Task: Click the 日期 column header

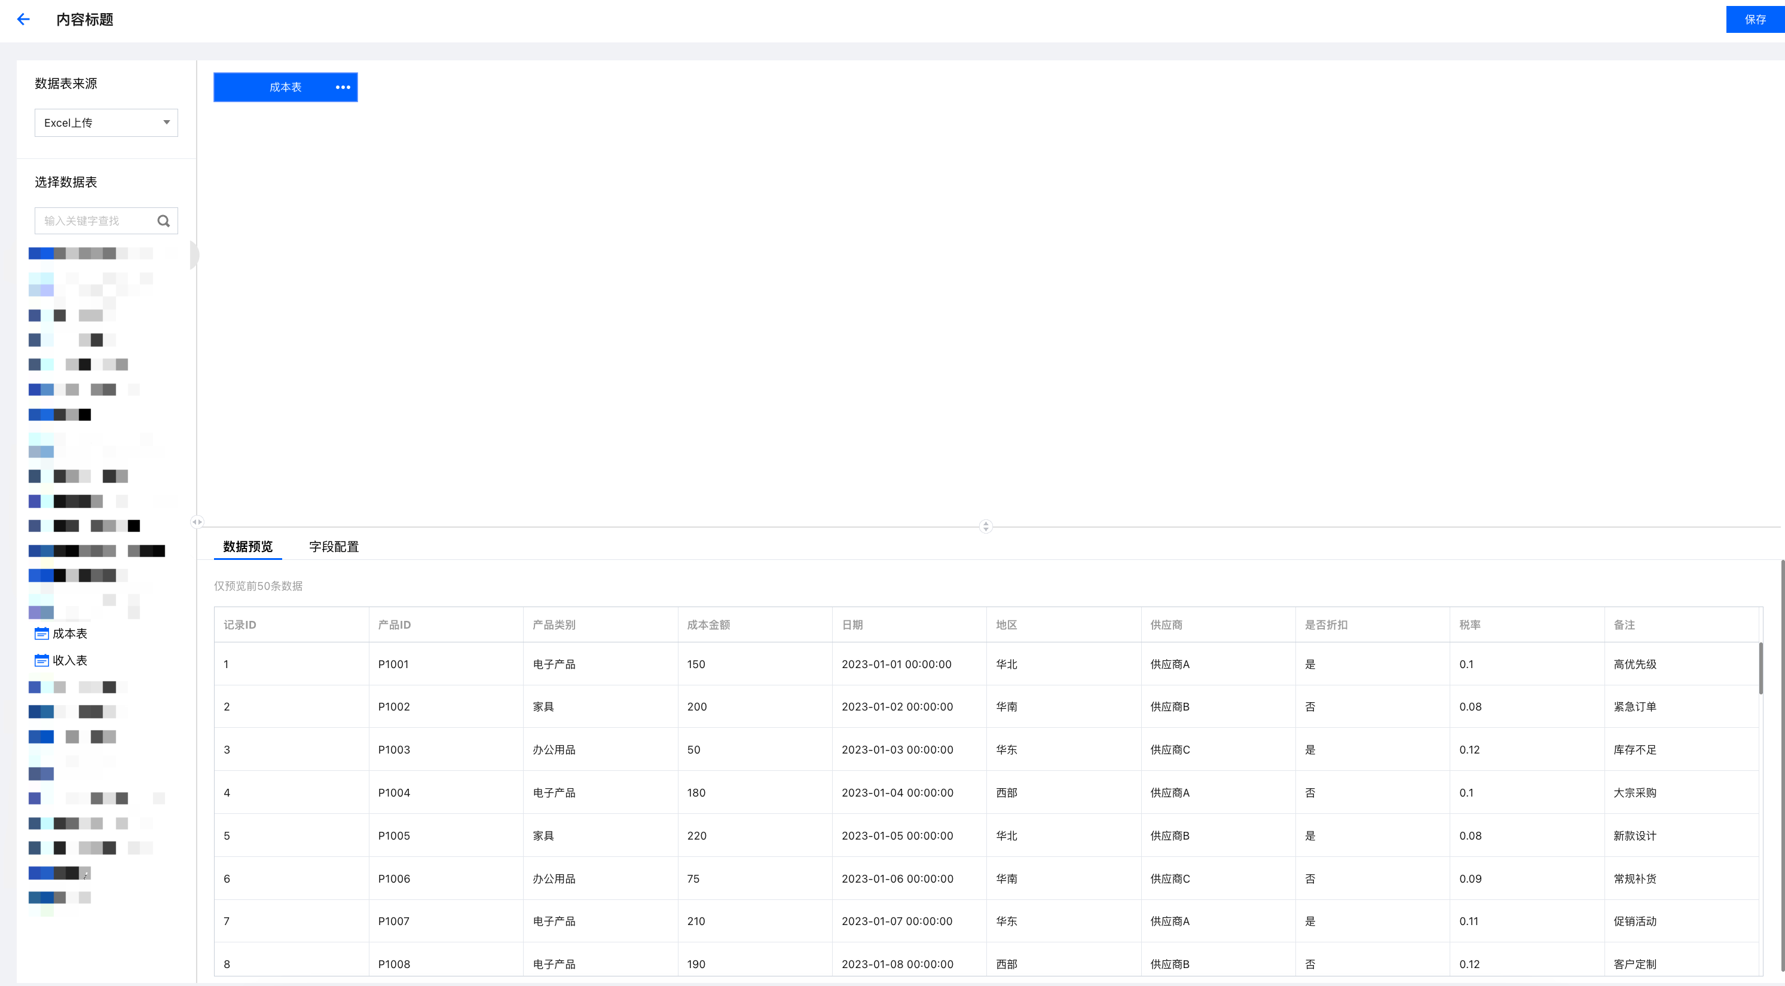Action: (852, 625)
